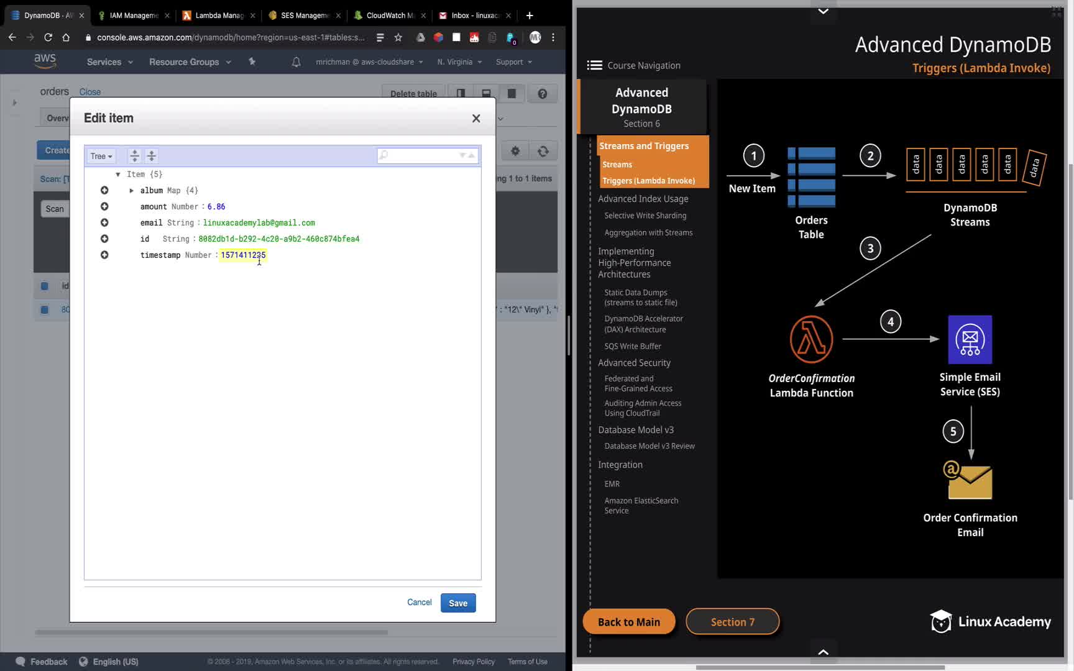The height and width of the screenshot is (671, 1074).
Task: Close the Edit item dialog with the X
Action: coord(476,118)
